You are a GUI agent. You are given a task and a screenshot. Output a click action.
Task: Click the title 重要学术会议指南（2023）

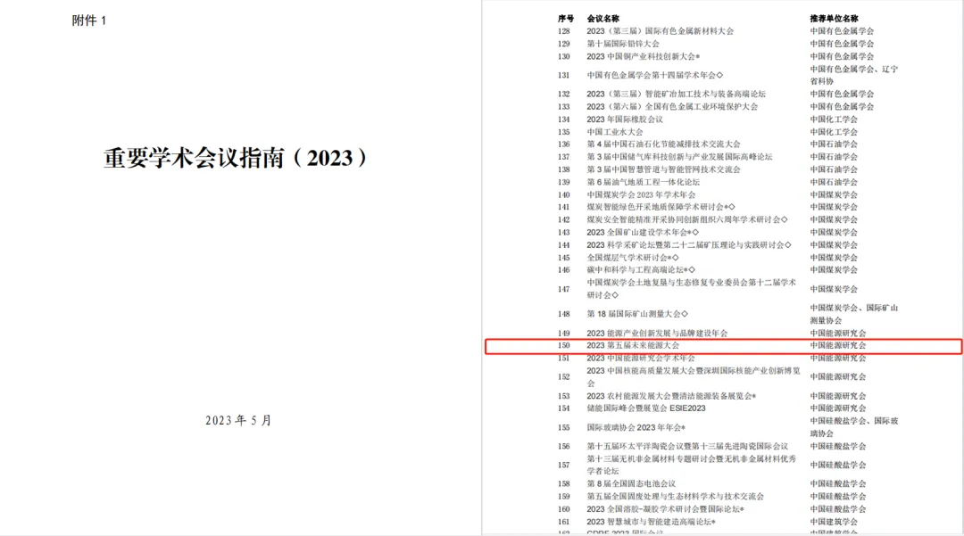pyautogui.click(x=236, y=159)
